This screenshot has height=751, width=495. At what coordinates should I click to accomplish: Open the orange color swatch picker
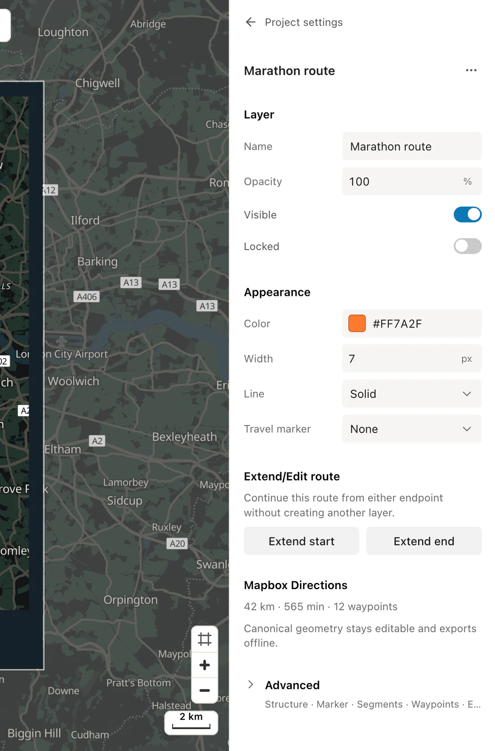click(x=357, y=324)
